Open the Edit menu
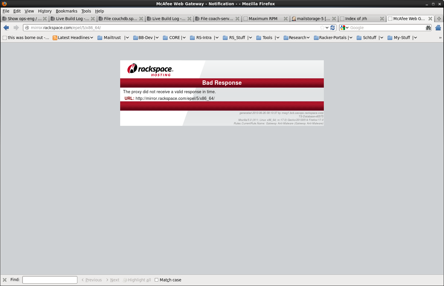The height and width of the screenshot is (286, 444). pos(17,11)
